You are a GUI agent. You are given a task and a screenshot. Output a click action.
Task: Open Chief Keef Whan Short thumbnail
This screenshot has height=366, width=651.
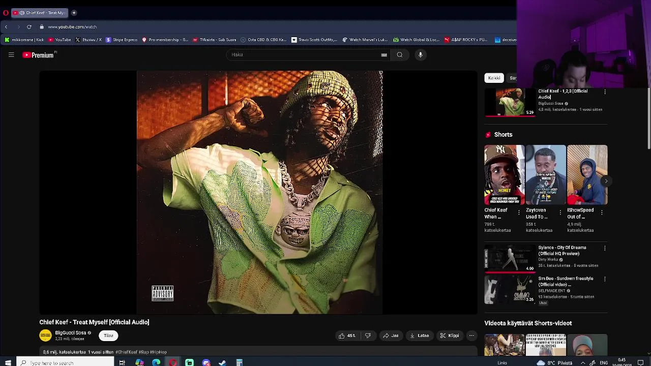[504, 175]
